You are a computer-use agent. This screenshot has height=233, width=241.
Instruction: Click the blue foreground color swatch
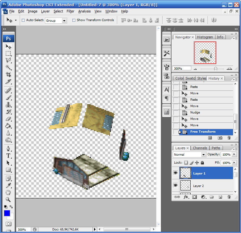coord(7,213)
